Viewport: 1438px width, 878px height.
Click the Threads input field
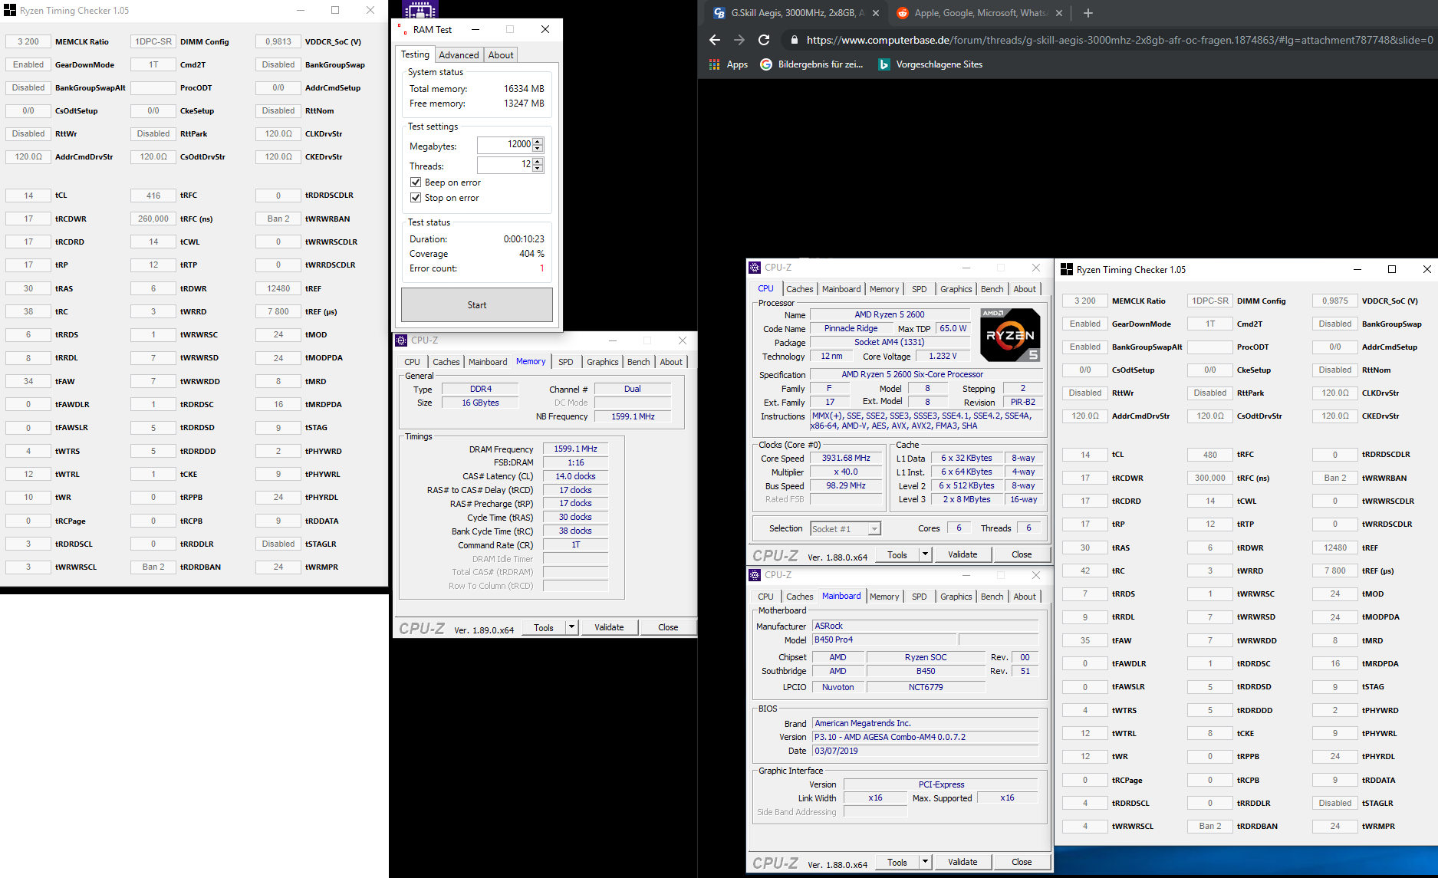coord(505,164)
